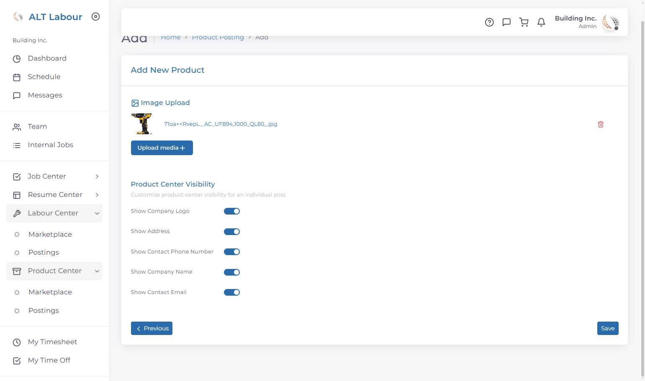Click the ALT Labour logo icon

[x=18, y=17]
